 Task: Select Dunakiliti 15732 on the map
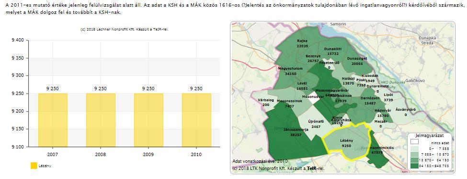coord(332,52)
